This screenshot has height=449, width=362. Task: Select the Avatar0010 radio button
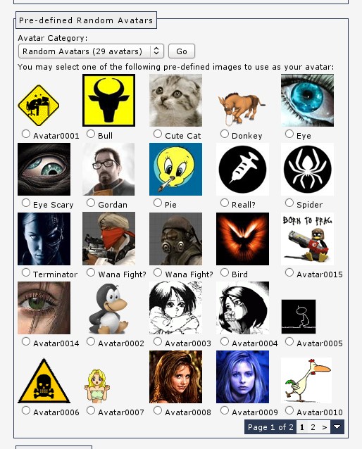pyautogui.click(x=289, y=410)
